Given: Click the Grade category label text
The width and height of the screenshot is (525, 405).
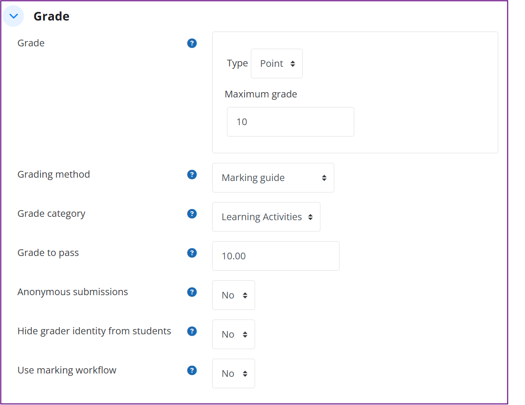Looking at the screenshot, I should pyautogui.click(x=51, y=213).
